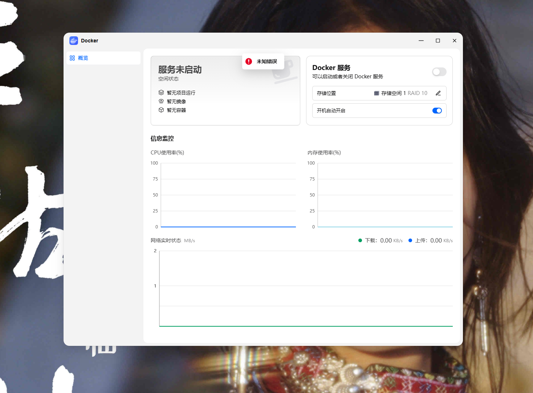Click inside the network status chart area
This screenshot has width=533, height=393.
(306, 289)
